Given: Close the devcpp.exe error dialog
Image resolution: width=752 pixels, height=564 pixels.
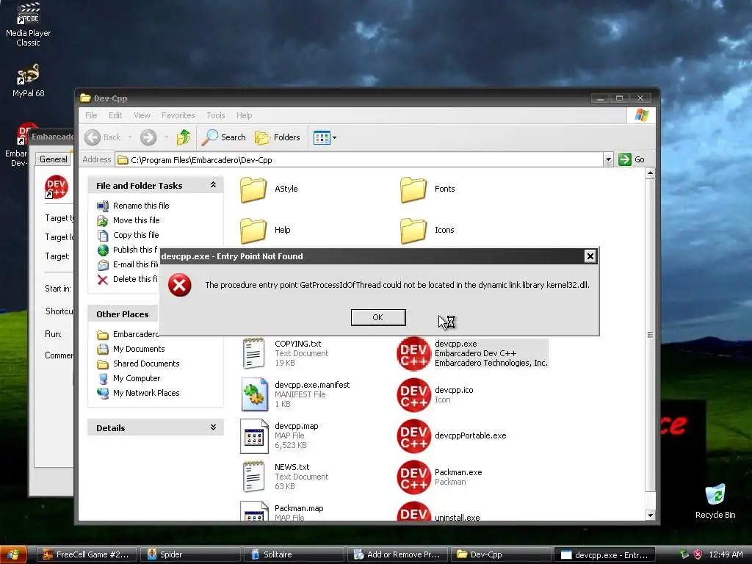Looking at the screenshot, I should [x=590, y=256].
